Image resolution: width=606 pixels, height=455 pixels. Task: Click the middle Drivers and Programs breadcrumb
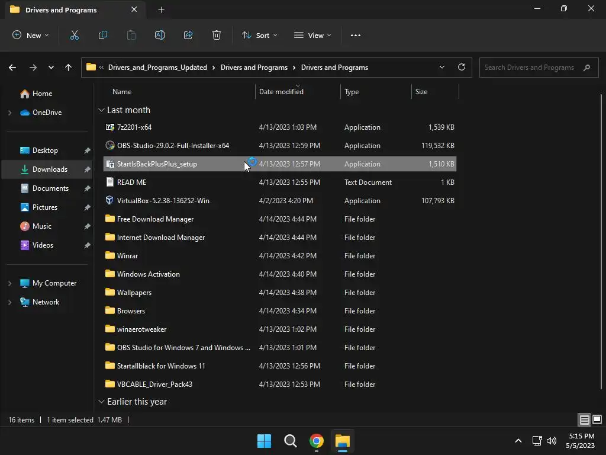(254, 68)
